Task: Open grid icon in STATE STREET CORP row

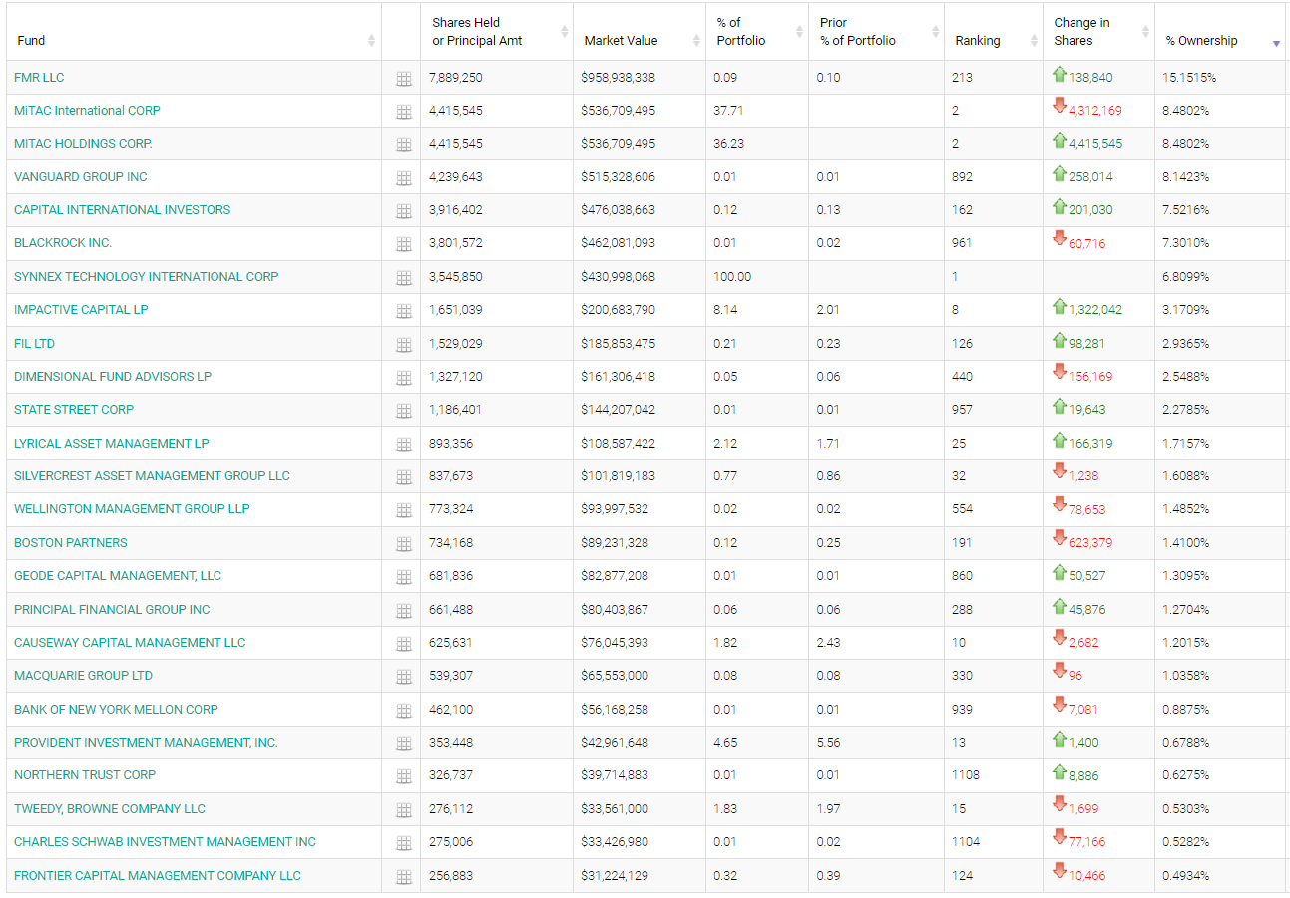Action: (x=404, y=411)
